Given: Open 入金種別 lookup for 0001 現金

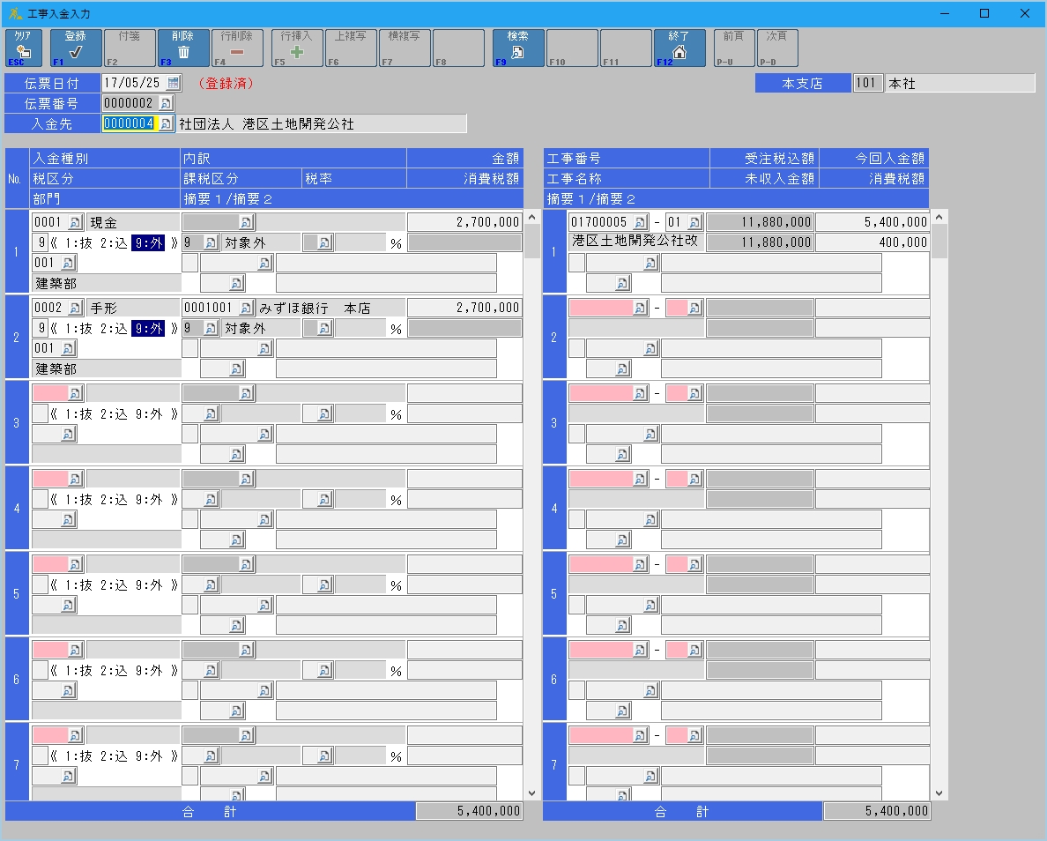Looking at the screenshot, I should pyautogui.click(x=76, y=222).
